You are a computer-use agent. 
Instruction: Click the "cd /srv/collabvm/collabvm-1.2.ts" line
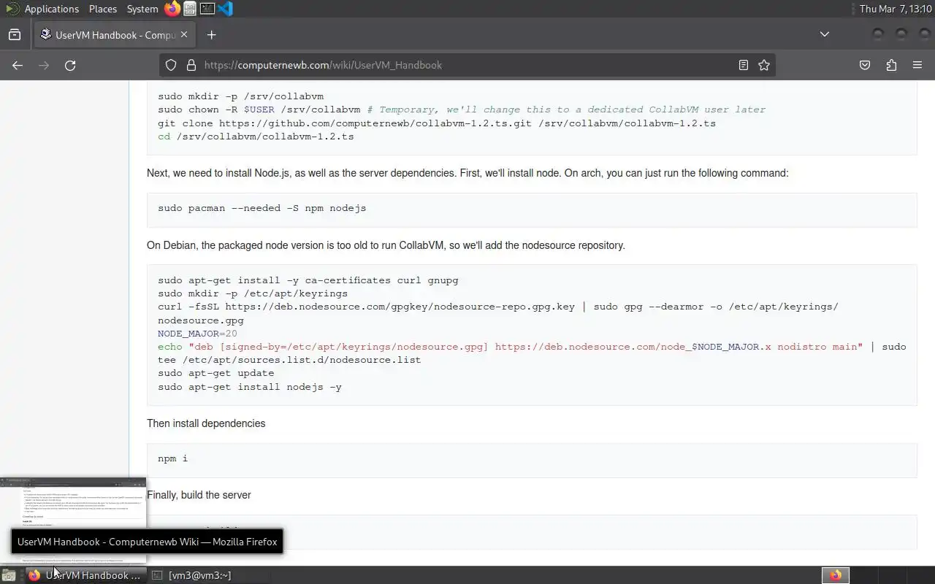coord(256,137)
